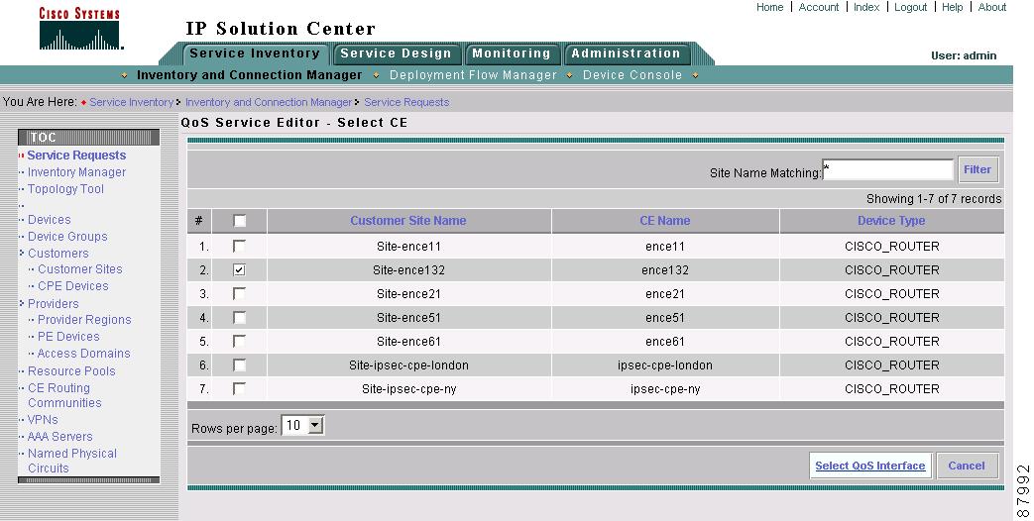Open the Service Inventory tab

click(x=255, y=53)
